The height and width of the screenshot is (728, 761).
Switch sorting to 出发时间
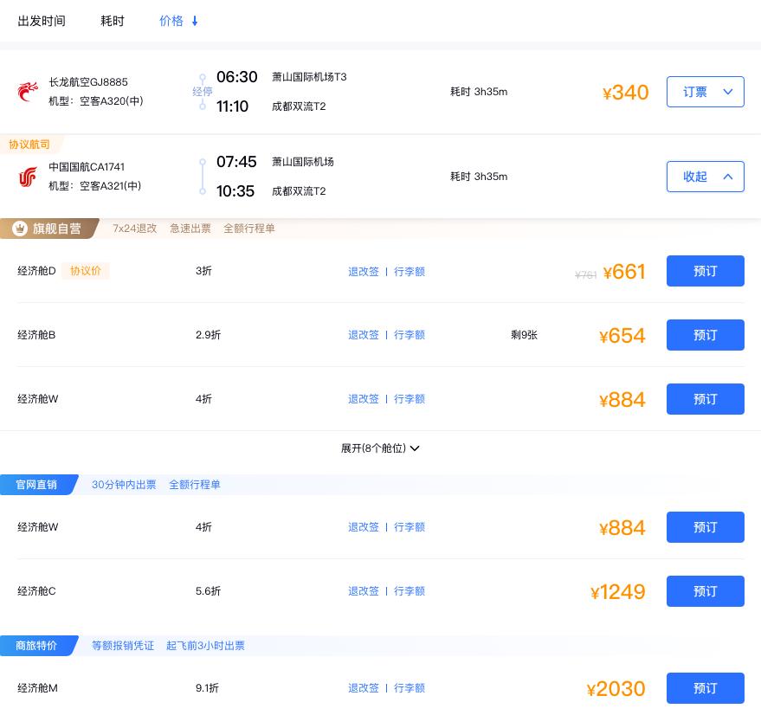pos(42,21)
